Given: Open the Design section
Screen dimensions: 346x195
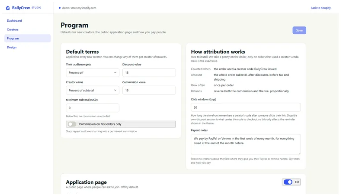Looking at the screenshot, I should (12, 47).
